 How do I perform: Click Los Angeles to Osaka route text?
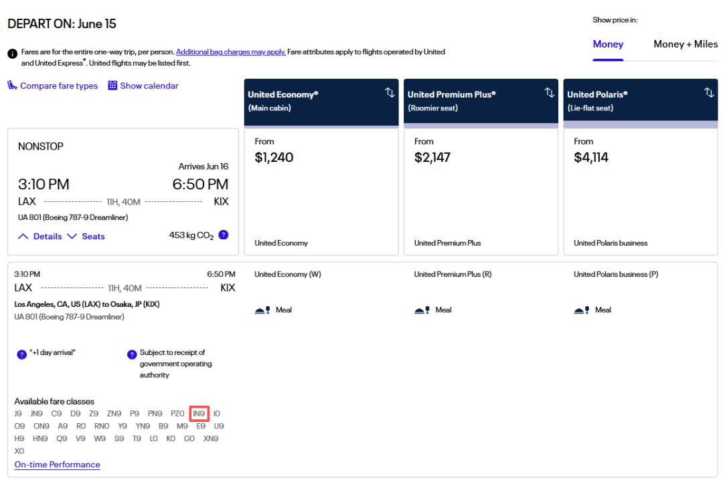pos(86,304)
